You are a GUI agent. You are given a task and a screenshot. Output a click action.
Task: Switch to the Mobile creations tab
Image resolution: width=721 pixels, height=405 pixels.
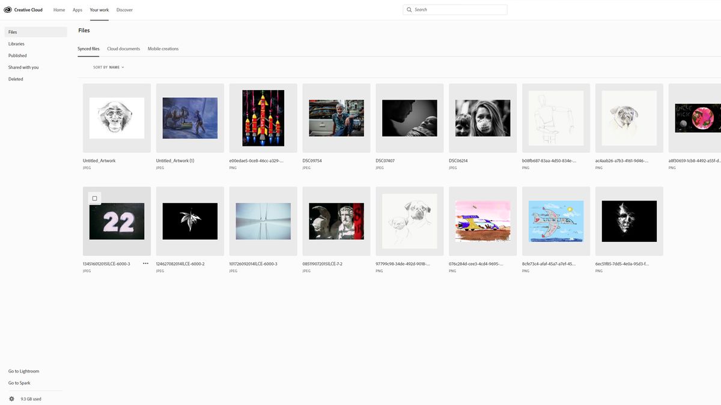tap(163, 48)
